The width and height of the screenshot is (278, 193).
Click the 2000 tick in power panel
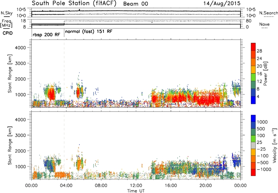click(20, 79)
